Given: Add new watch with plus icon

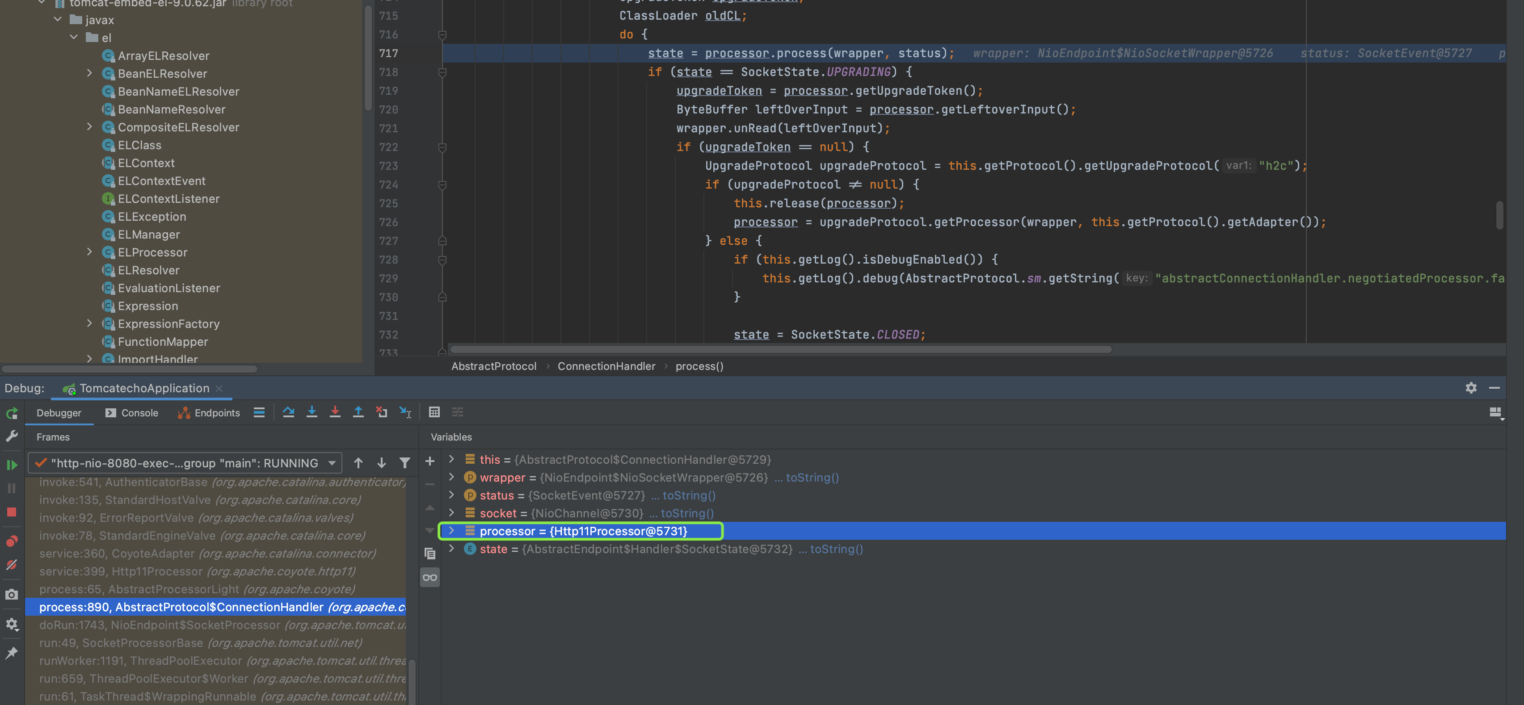Looking at the screenshot, I should pos(430,461).
